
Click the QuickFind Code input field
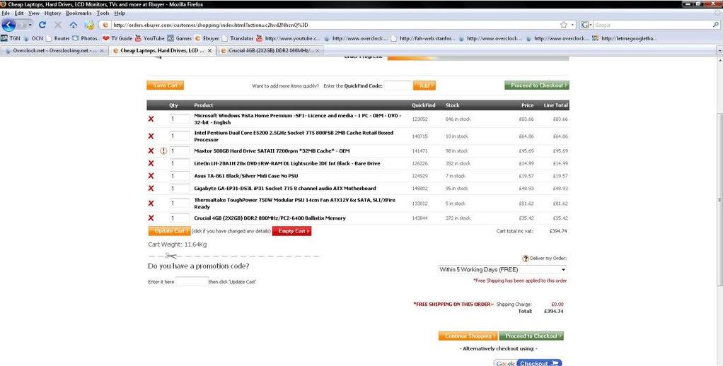click(398, 85)
